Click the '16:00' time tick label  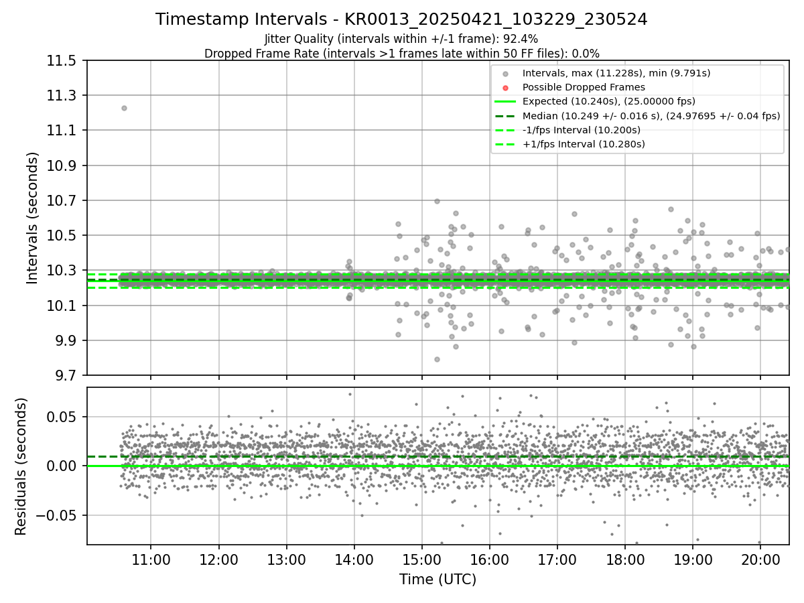tap(489, 559)
